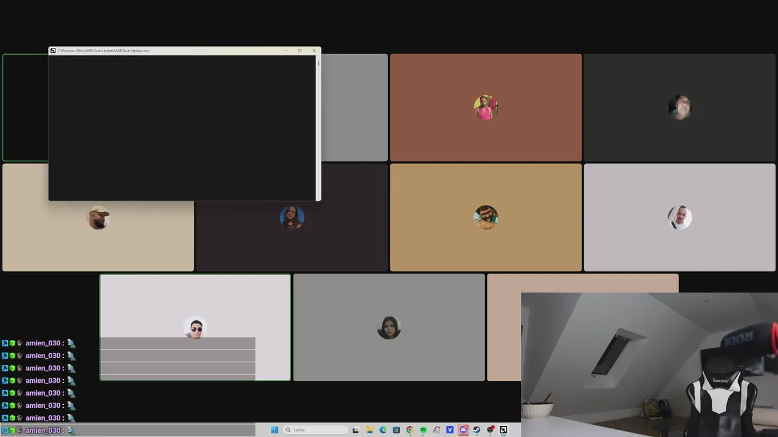The image size is (778, 437).
Task: Close the AMDAutoUpdate.exe console window
Action: coord(314,51)
